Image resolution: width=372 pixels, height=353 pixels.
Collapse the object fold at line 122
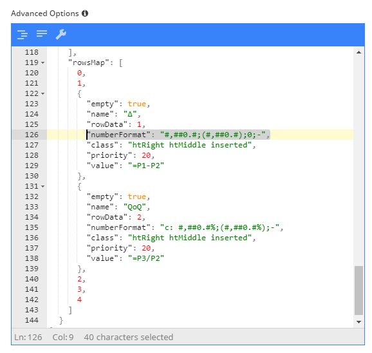[x=42, y=94]
